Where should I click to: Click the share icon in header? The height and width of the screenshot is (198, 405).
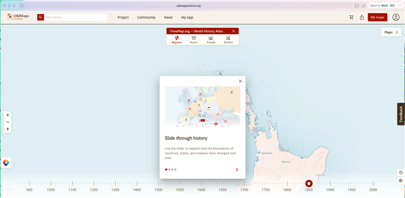[x=361, y=17]
